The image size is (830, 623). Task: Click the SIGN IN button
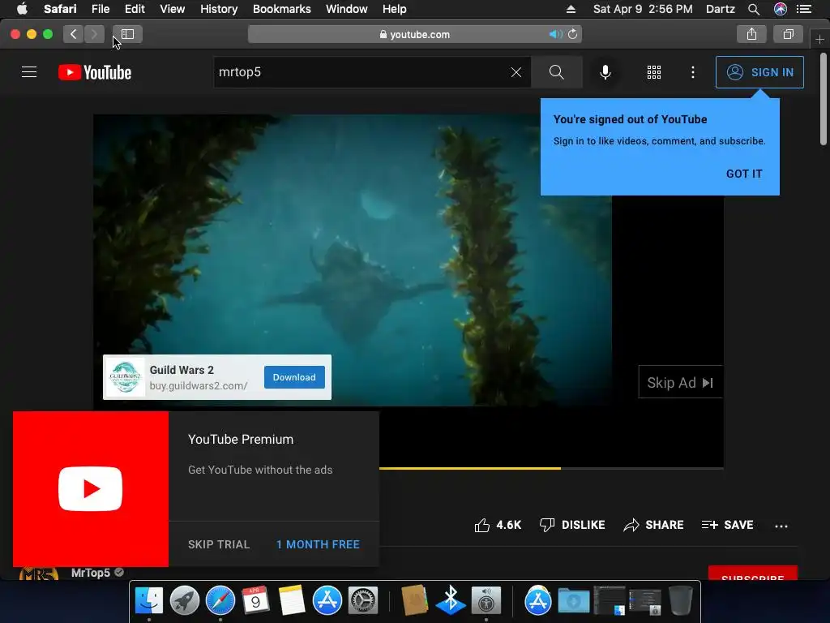click(x=759, y=72)
